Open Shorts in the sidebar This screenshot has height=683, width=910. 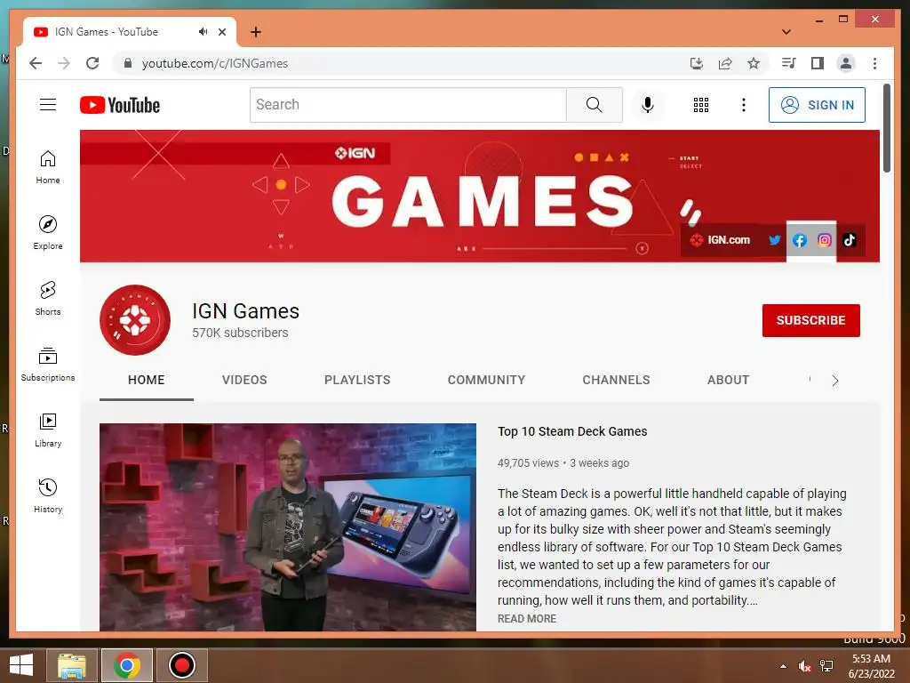point(48,299)
